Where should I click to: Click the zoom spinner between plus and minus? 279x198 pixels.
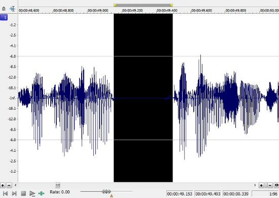point(266,185)
